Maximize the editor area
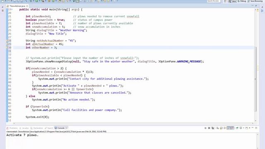The width and height of the screenshot is (265, 149). tap(256, 6)
